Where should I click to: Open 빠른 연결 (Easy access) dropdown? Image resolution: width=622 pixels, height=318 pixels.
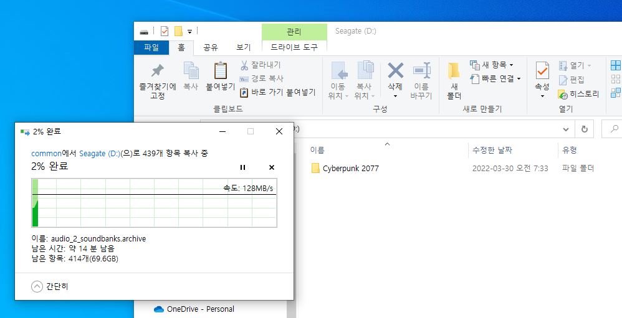pos(495,78)
